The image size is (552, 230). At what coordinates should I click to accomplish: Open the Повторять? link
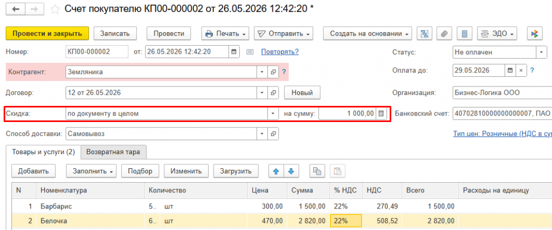tap(280, 52)
